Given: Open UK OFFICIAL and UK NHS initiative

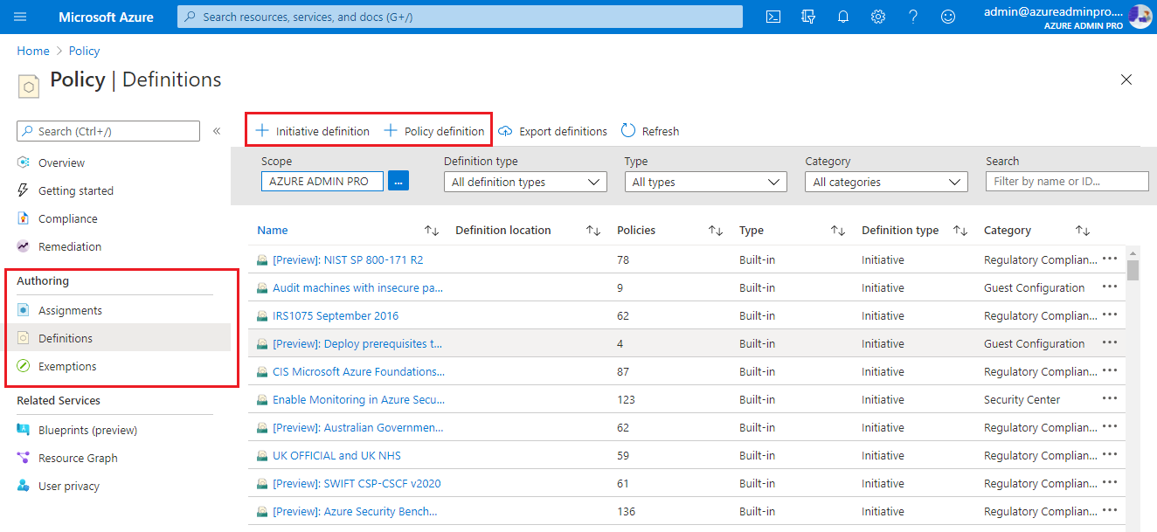Looking at the screenshot, I should point(336,455).
